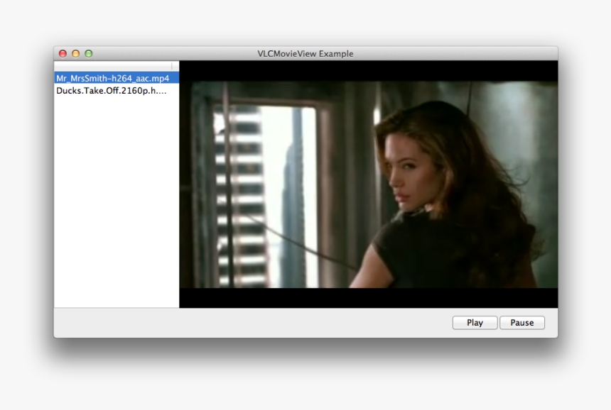Click the video playback view
This screenshot has width=611, height=410.
[x=369, y=184]
